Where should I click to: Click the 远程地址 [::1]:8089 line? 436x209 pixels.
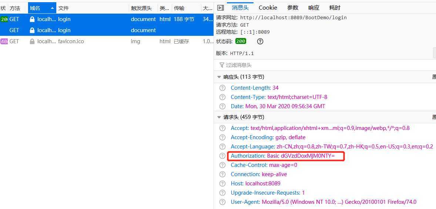coord(243,32)
